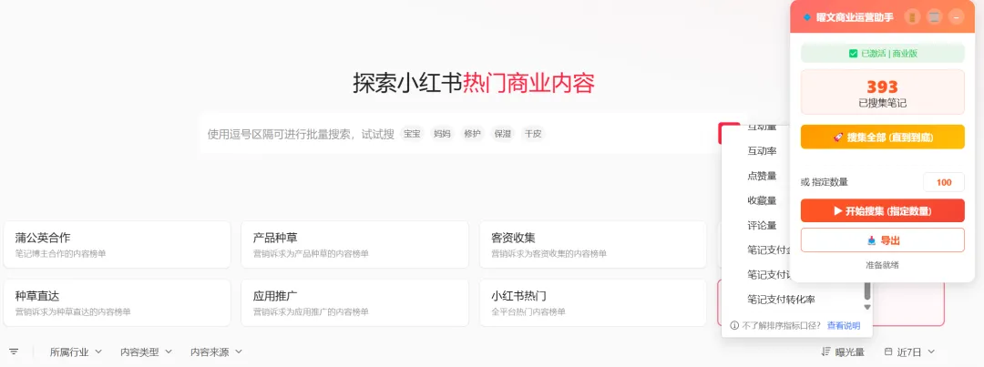Screen dimensions: 984x367
Task: Click the scroll-down arrow in sort list
Action: 867,307
